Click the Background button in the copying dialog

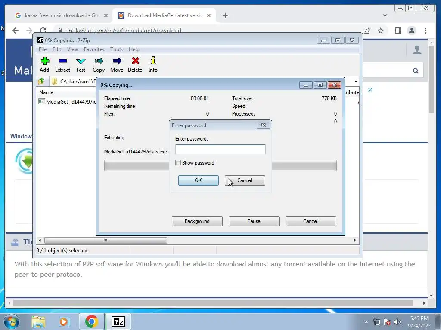(x=197, y=221)
